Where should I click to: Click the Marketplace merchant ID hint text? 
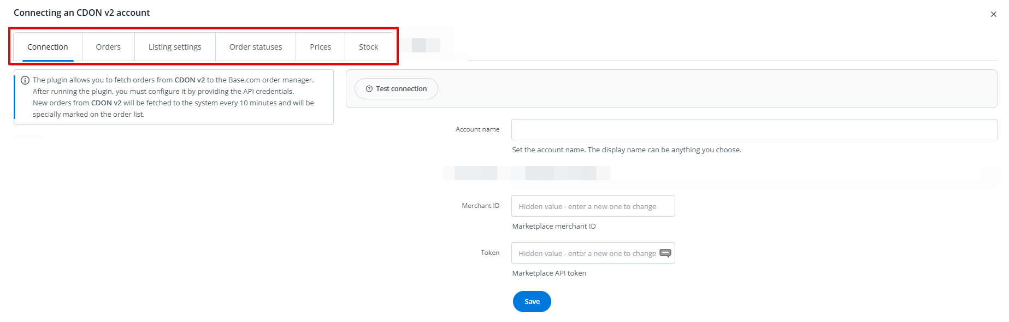(x=554, y=226)
